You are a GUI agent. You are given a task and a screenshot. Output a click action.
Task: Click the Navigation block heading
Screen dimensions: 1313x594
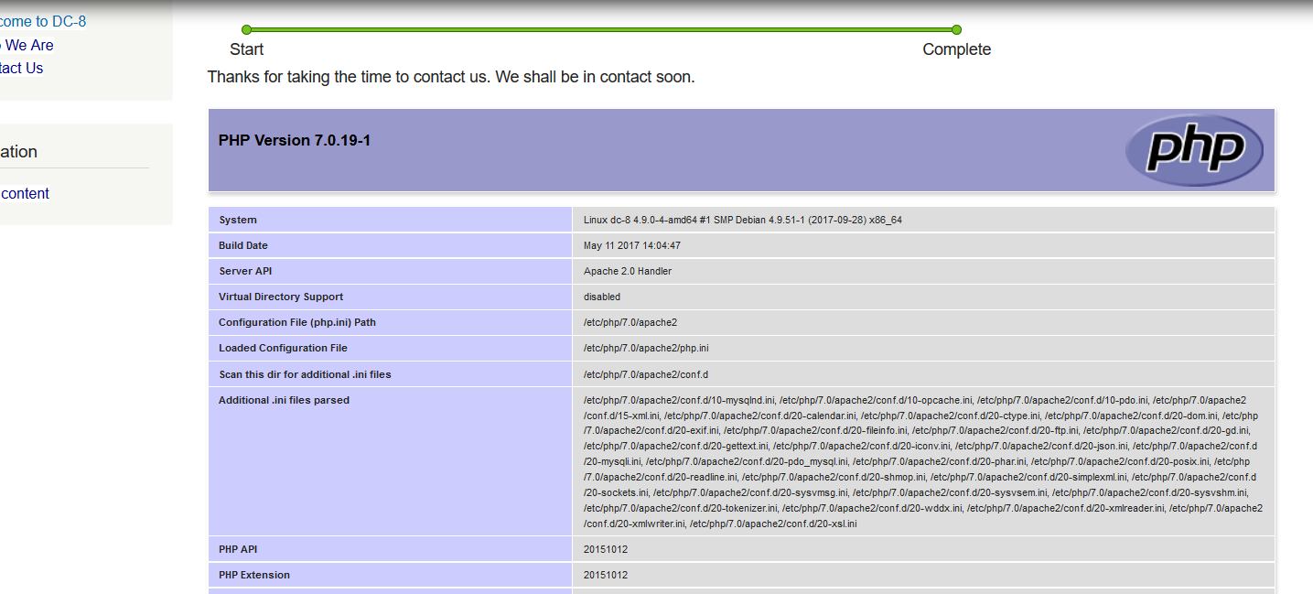tap(18, 152)
